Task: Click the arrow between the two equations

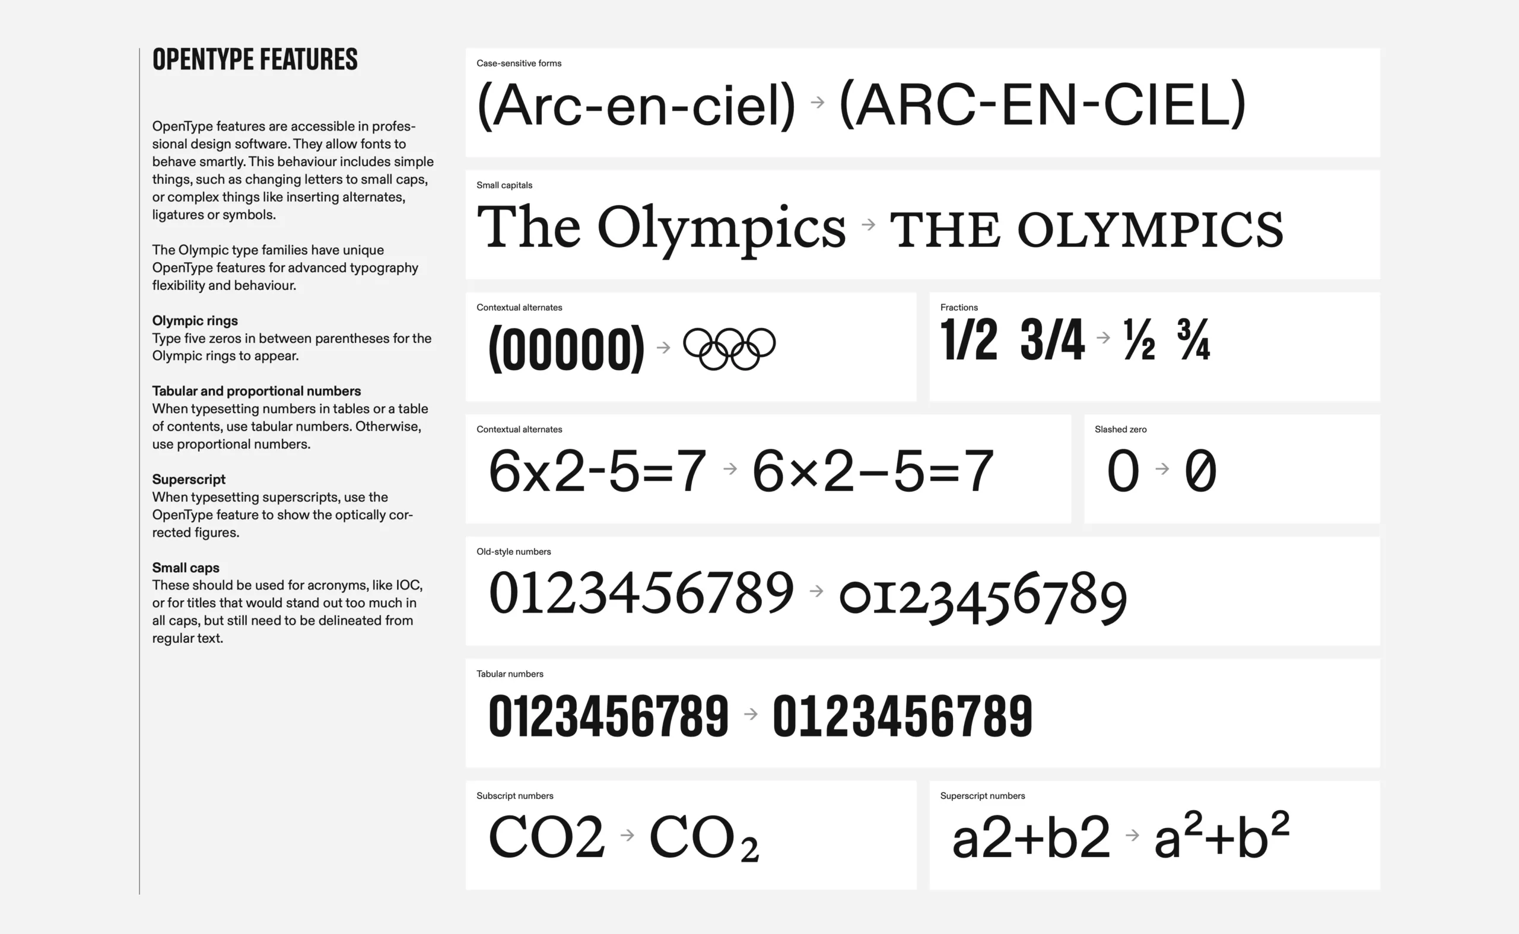Action: 730,469
